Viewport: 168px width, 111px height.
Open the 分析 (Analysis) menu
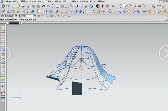click(x=74, y=2)
